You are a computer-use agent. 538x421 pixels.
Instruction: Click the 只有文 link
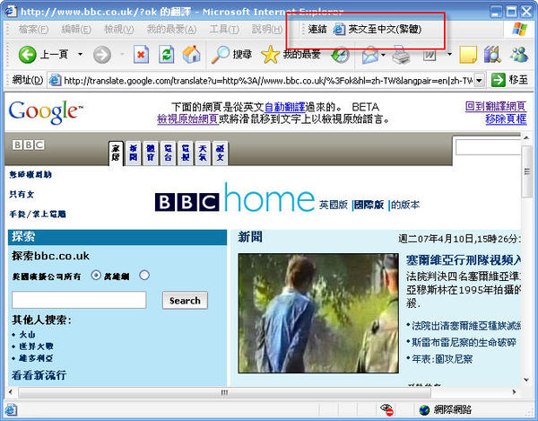[22, 195]
